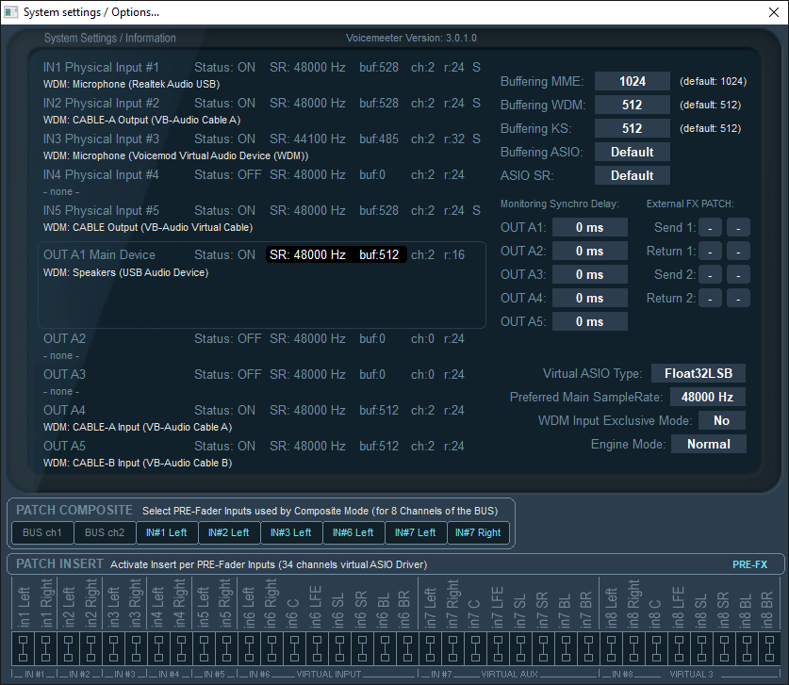Switch the PRE-FX insert mode
The height and width of the screenshot is (685, 789).
tap(749, 564)
